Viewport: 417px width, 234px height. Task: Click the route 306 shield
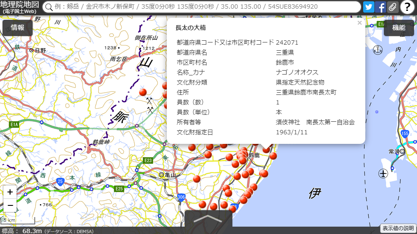pos(181,197)
